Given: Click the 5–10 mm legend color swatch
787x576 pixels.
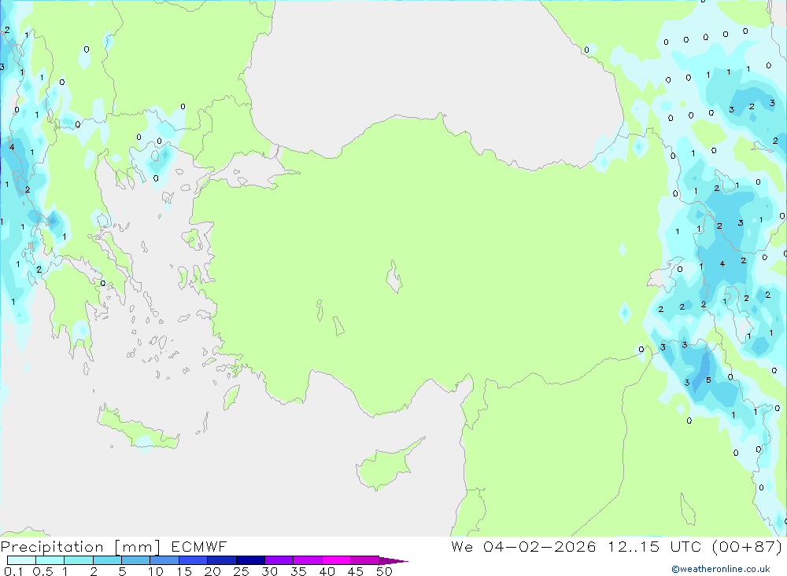Looking at the screenshot, I should point(136,560).
